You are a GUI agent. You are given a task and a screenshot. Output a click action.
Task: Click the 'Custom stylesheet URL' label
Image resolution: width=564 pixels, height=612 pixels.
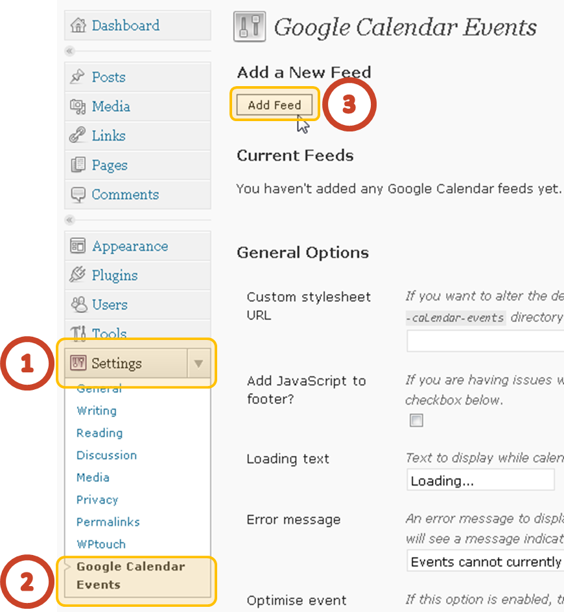[309, 306]
